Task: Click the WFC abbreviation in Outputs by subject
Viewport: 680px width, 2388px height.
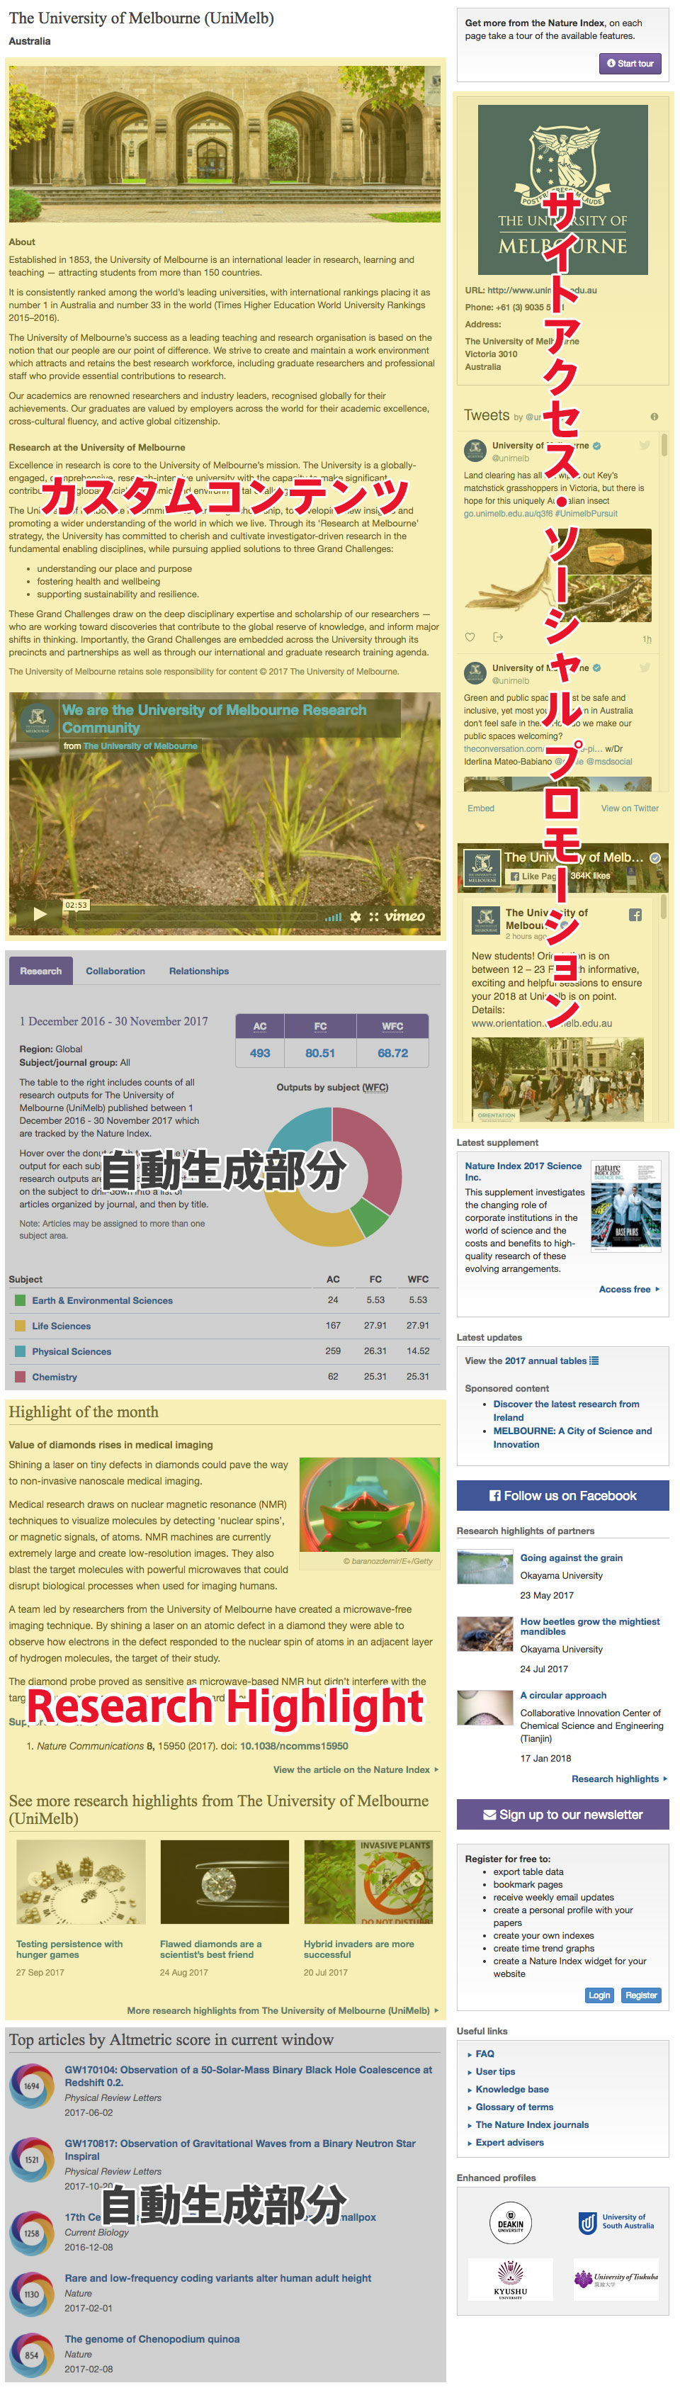Action: click(375, 1088)
